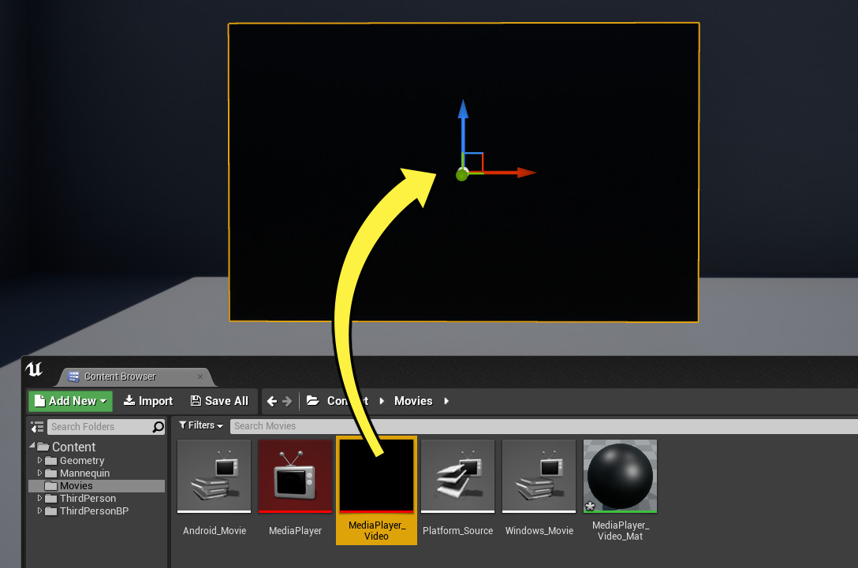Screen dimensions: 858x568
Task: Select the ThirdPersonBP folder
Action: click(94, 510)
